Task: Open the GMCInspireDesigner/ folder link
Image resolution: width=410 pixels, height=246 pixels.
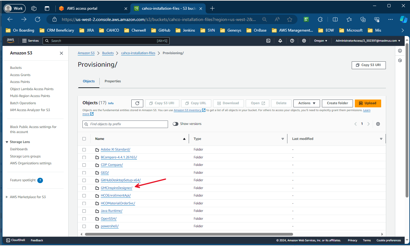Action: tap(117, 188)
